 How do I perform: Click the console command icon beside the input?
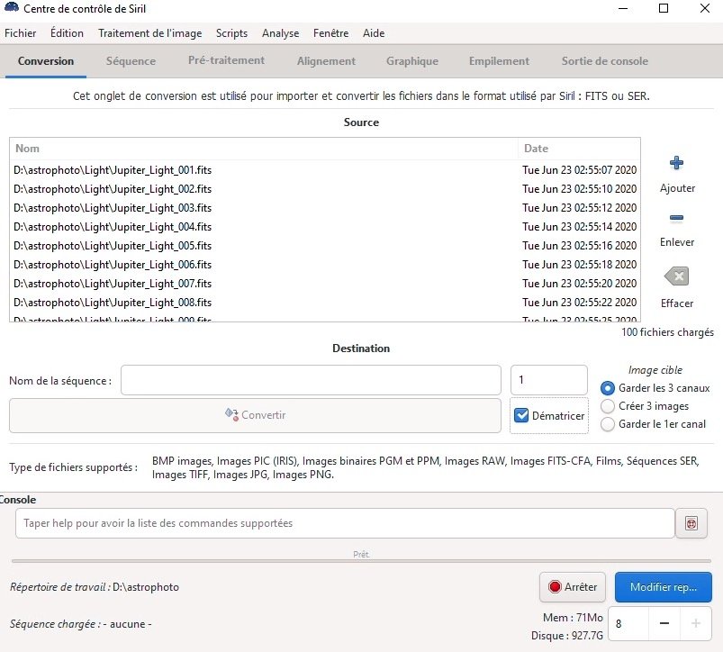coord(691,523)
